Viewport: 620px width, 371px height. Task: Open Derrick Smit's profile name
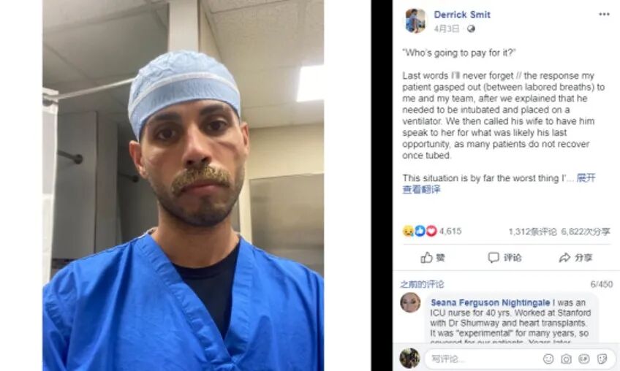(x=462, y=15)
